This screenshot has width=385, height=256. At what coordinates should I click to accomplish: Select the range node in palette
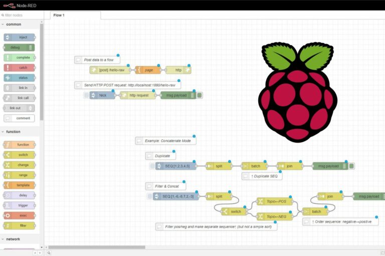click(20, 175)
